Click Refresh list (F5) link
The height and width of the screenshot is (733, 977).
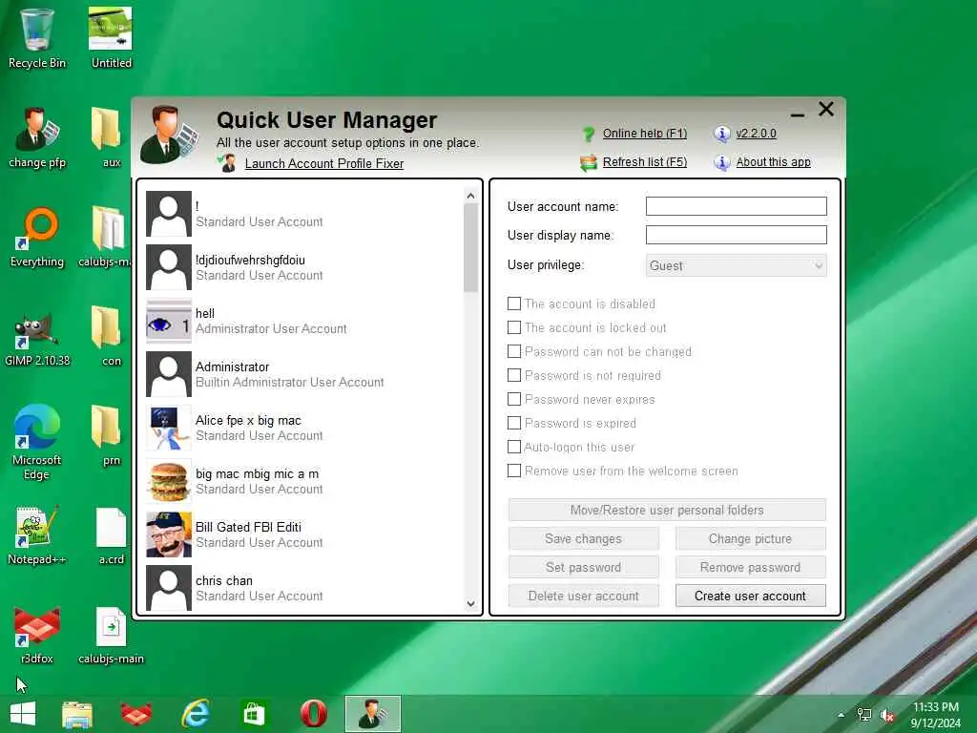point(644,162)
